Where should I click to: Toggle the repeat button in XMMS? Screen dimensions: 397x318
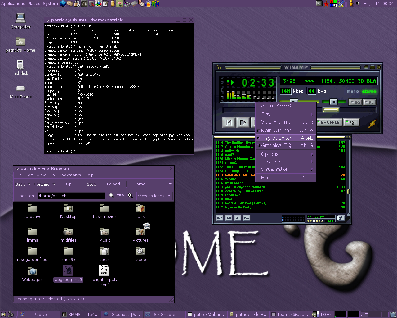(x=351, y=122)
